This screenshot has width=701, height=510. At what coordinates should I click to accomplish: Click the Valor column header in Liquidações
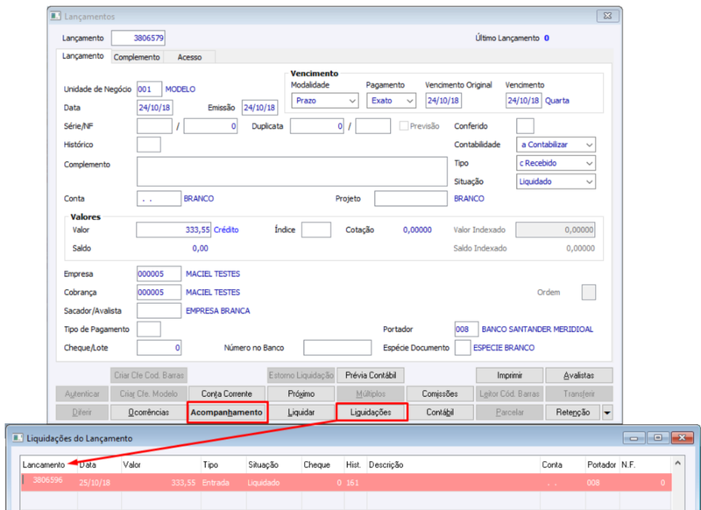(132, 464)
